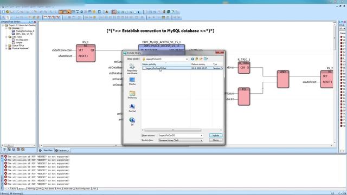Select sys_flag_types in project tree
This screenshot has width=347, height=195.
click(x=22, y=40)
